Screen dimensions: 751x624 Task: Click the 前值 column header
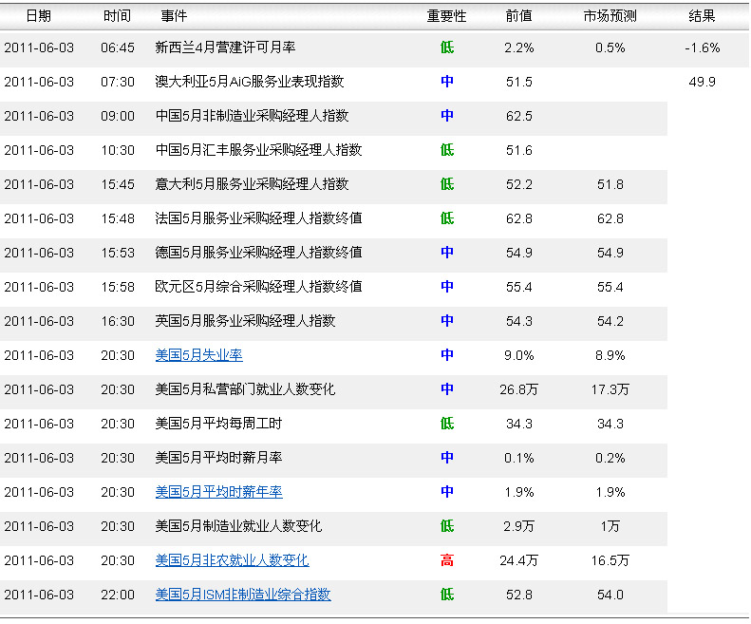pyautogui.click(x=518, y=16)
